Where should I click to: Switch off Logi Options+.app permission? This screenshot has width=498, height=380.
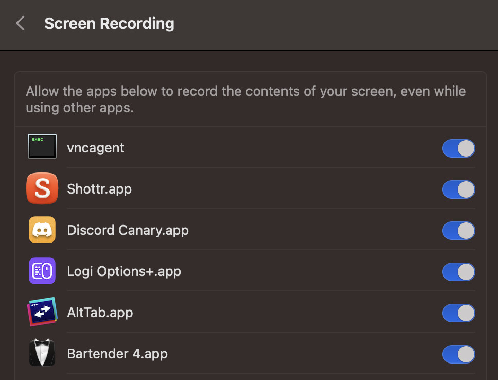tap(458, 272)
